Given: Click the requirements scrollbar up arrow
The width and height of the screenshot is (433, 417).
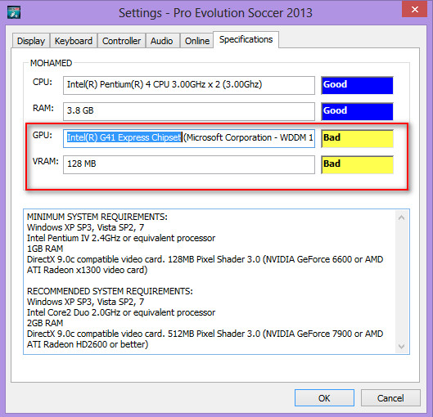Looking at the screenshot, I should coord(402,217).
